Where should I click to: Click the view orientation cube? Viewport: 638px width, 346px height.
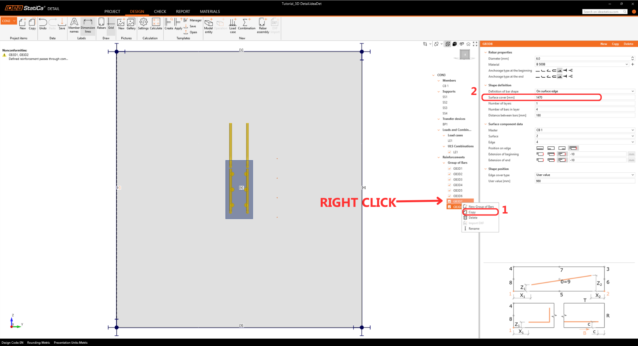pyautogui.click(x=465, y=54)
